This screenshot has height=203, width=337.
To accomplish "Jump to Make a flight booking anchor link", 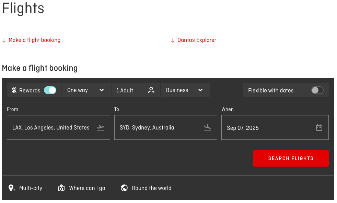I will (x=34, y=40).
